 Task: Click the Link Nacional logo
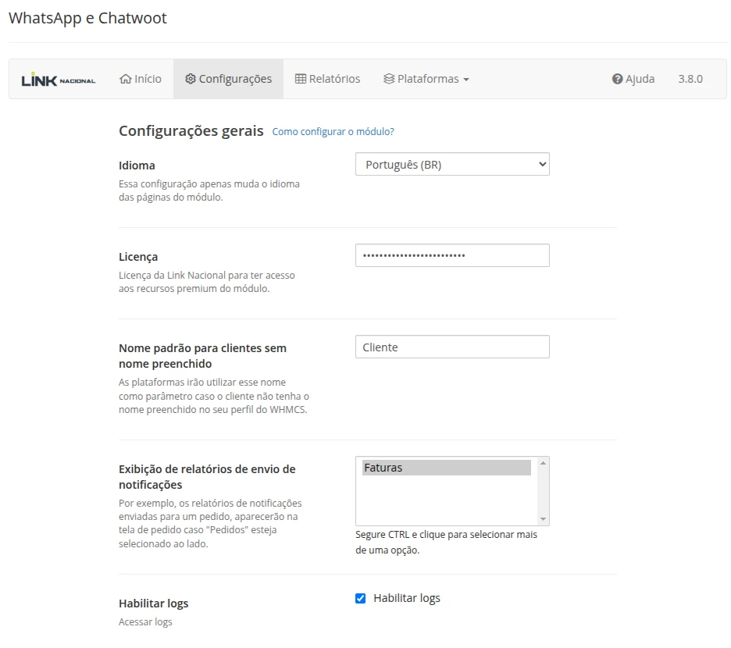click(58, 80)
